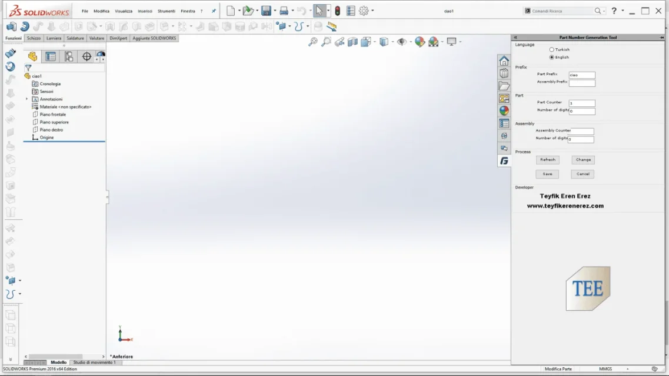Open the Modifica menu
Screen dimensions: 669x376
[102, 11]
